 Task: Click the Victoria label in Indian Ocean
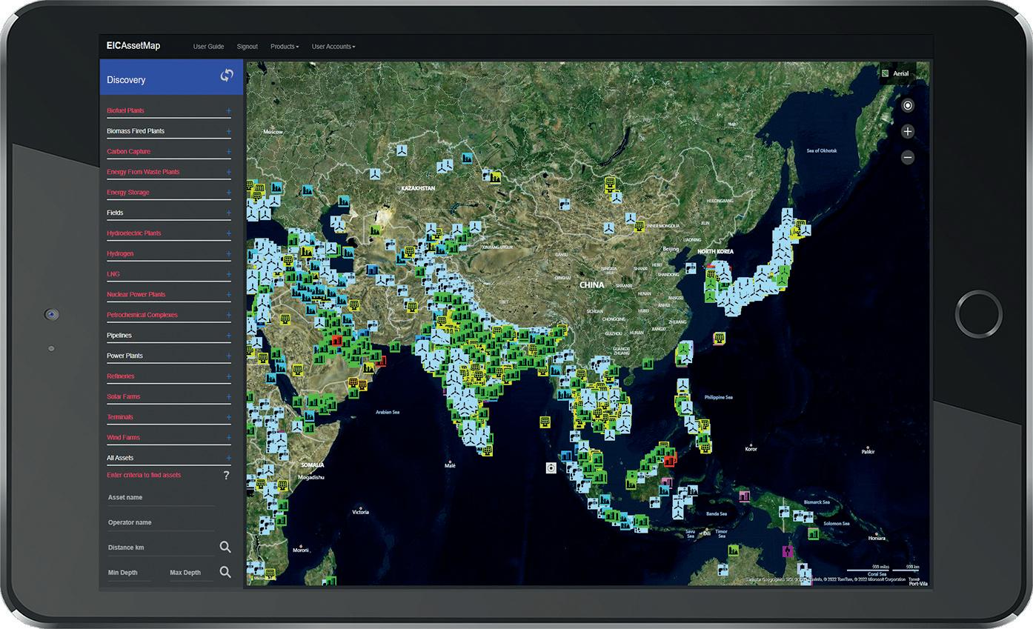tap(360, 512)
